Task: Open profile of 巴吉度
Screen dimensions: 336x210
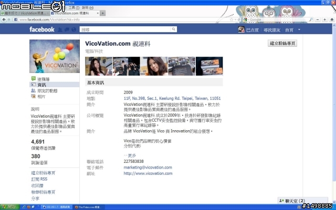Action: pos(253,30)
